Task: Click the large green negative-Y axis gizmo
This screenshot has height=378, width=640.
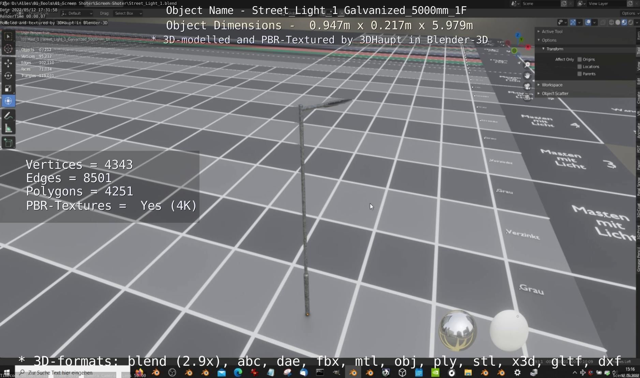Action: coord(514,51)
